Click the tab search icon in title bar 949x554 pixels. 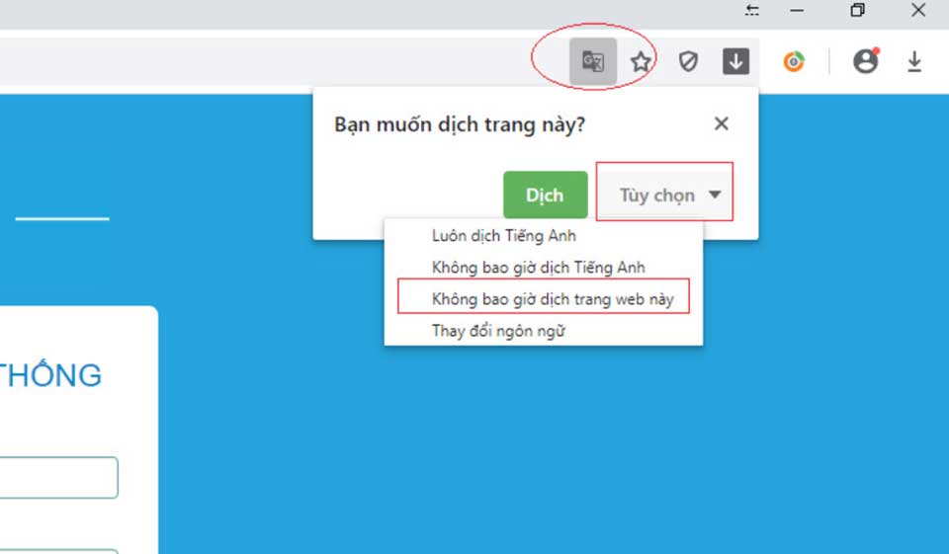[751, 10]
